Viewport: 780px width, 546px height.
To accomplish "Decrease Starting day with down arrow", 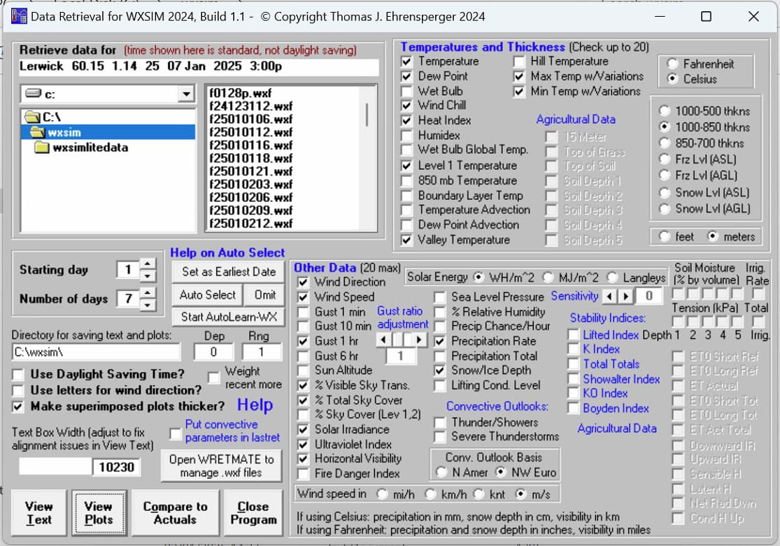I will coord(148,275).
